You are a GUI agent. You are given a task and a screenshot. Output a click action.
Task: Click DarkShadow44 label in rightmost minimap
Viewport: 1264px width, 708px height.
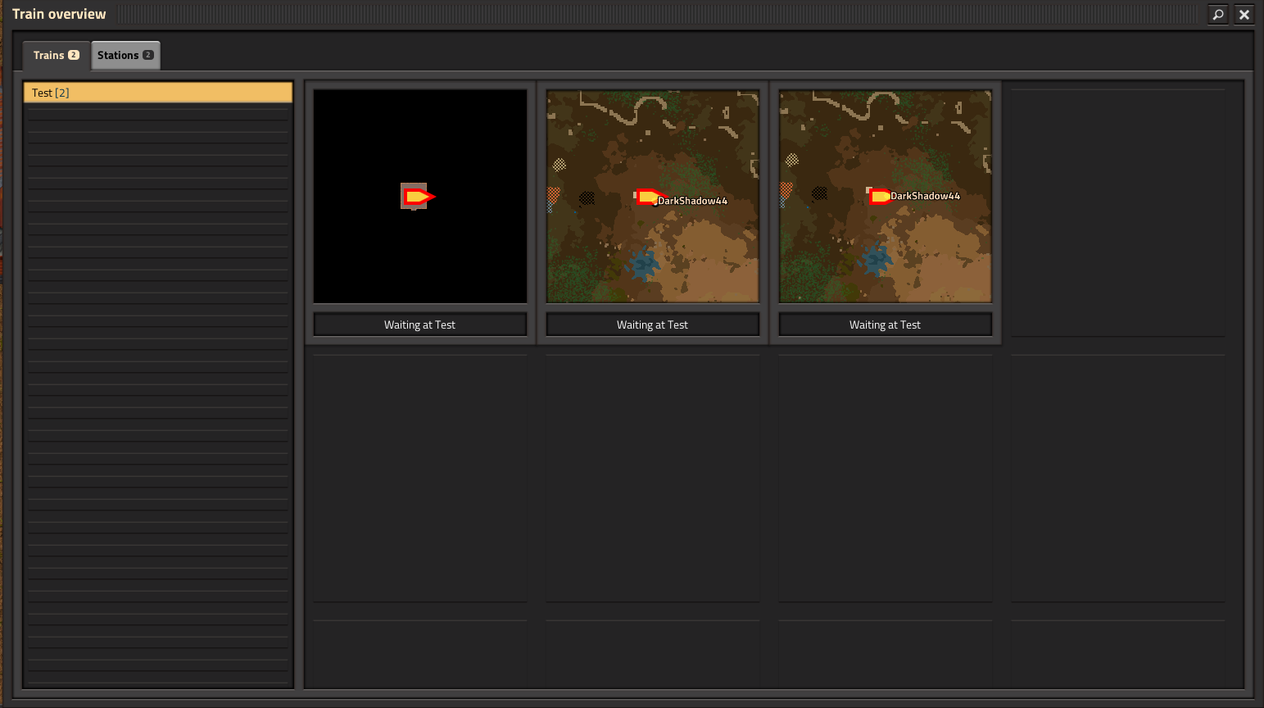925,196
